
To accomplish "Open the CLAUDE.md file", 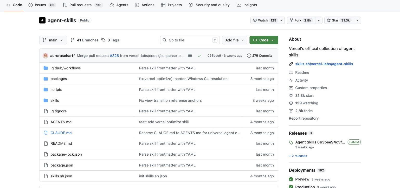I will point(61,133).
